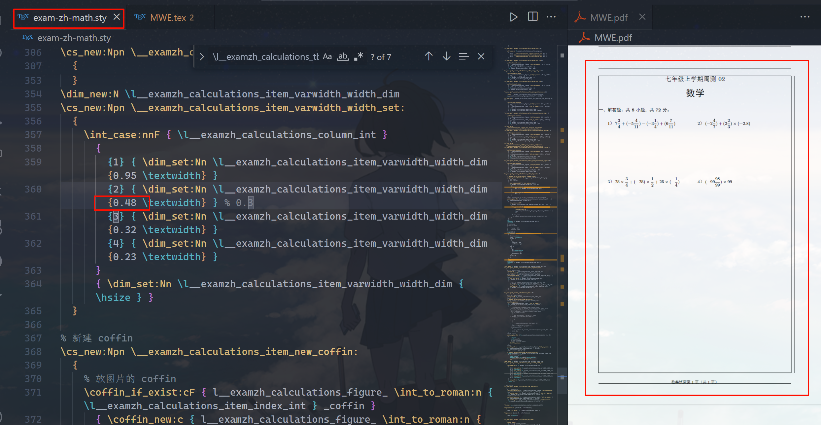Close the exam-zh-math.sty tab
This screenshot has width=821, height=425.
pyautogui.click(x=117, y=17)
